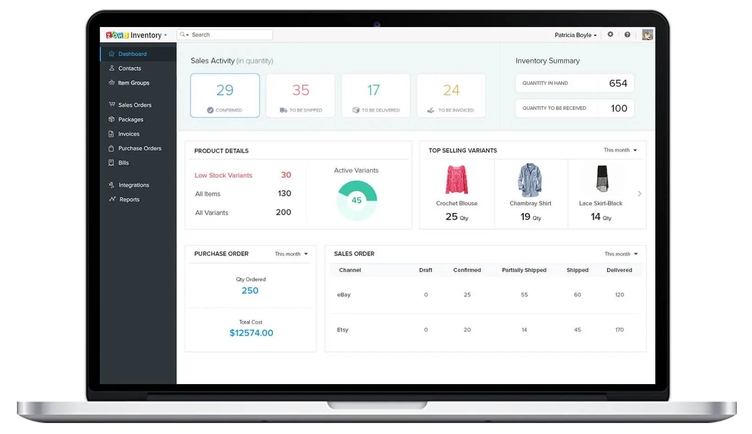Switch to the Sales Orders section
Screen dimensions: 752x434
point(135,104)
